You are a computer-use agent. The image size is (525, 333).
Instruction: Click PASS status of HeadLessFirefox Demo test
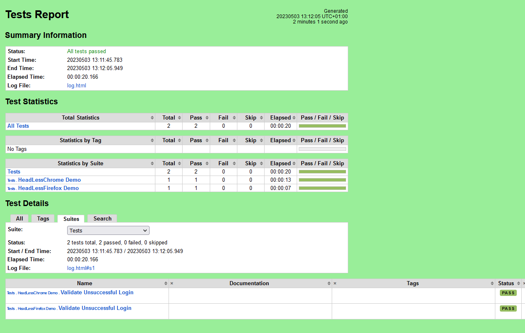pyautogui.click(x=508, y=309)
